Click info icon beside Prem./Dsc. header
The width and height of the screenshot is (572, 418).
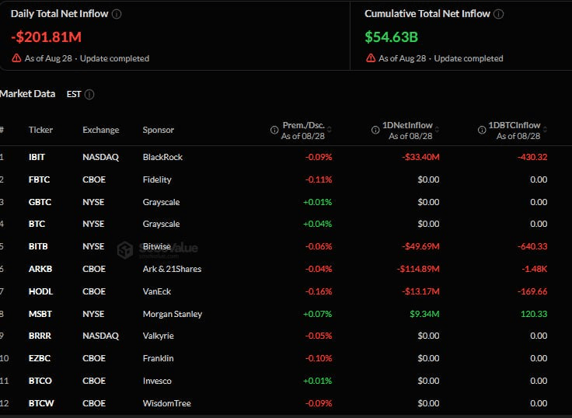coord(274,130)
